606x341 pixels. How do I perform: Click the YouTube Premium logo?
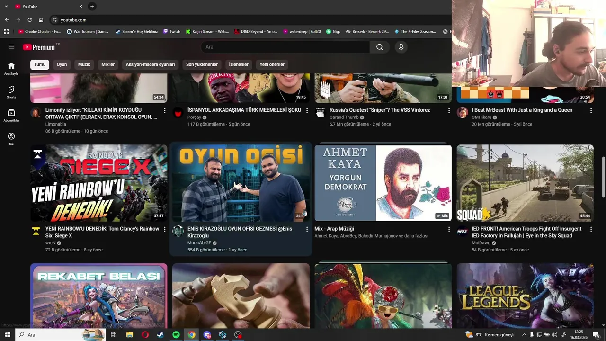click(x=39, y=47)
